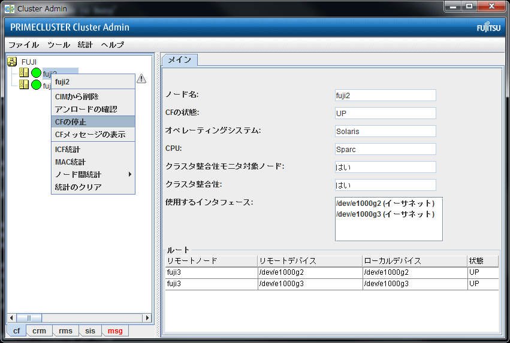
Task: Select CFの停止 from context menu
Action: (71, 122)
